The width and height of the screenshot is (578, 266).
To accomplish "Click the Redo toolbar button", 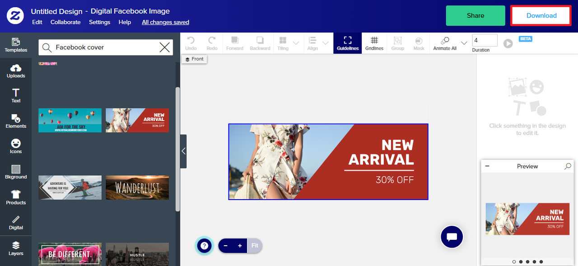I will point(212,43).
